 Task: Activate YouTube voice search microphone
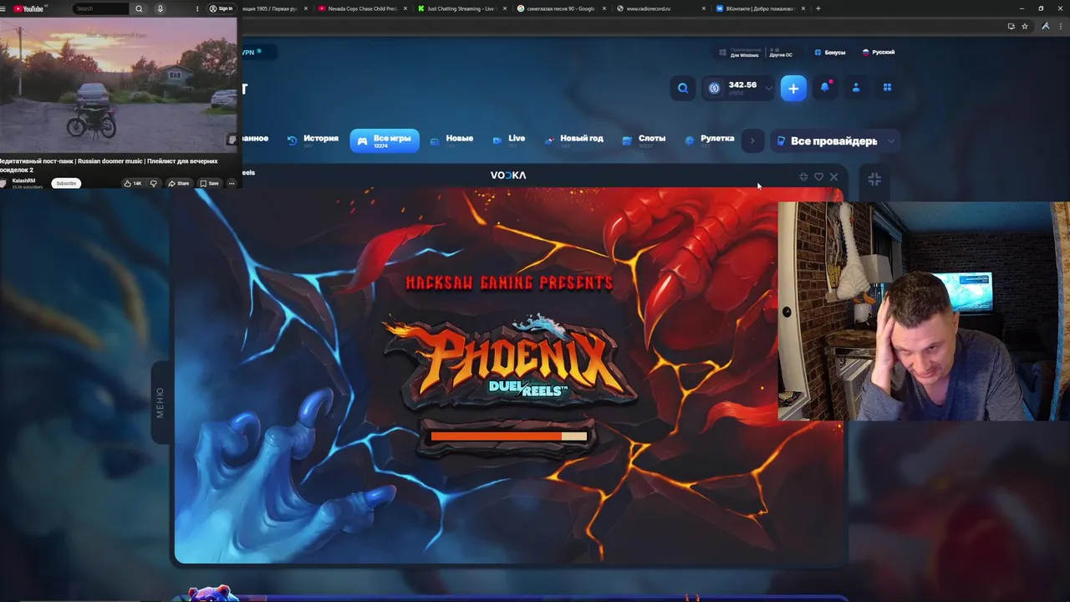[x=160, y=8]
